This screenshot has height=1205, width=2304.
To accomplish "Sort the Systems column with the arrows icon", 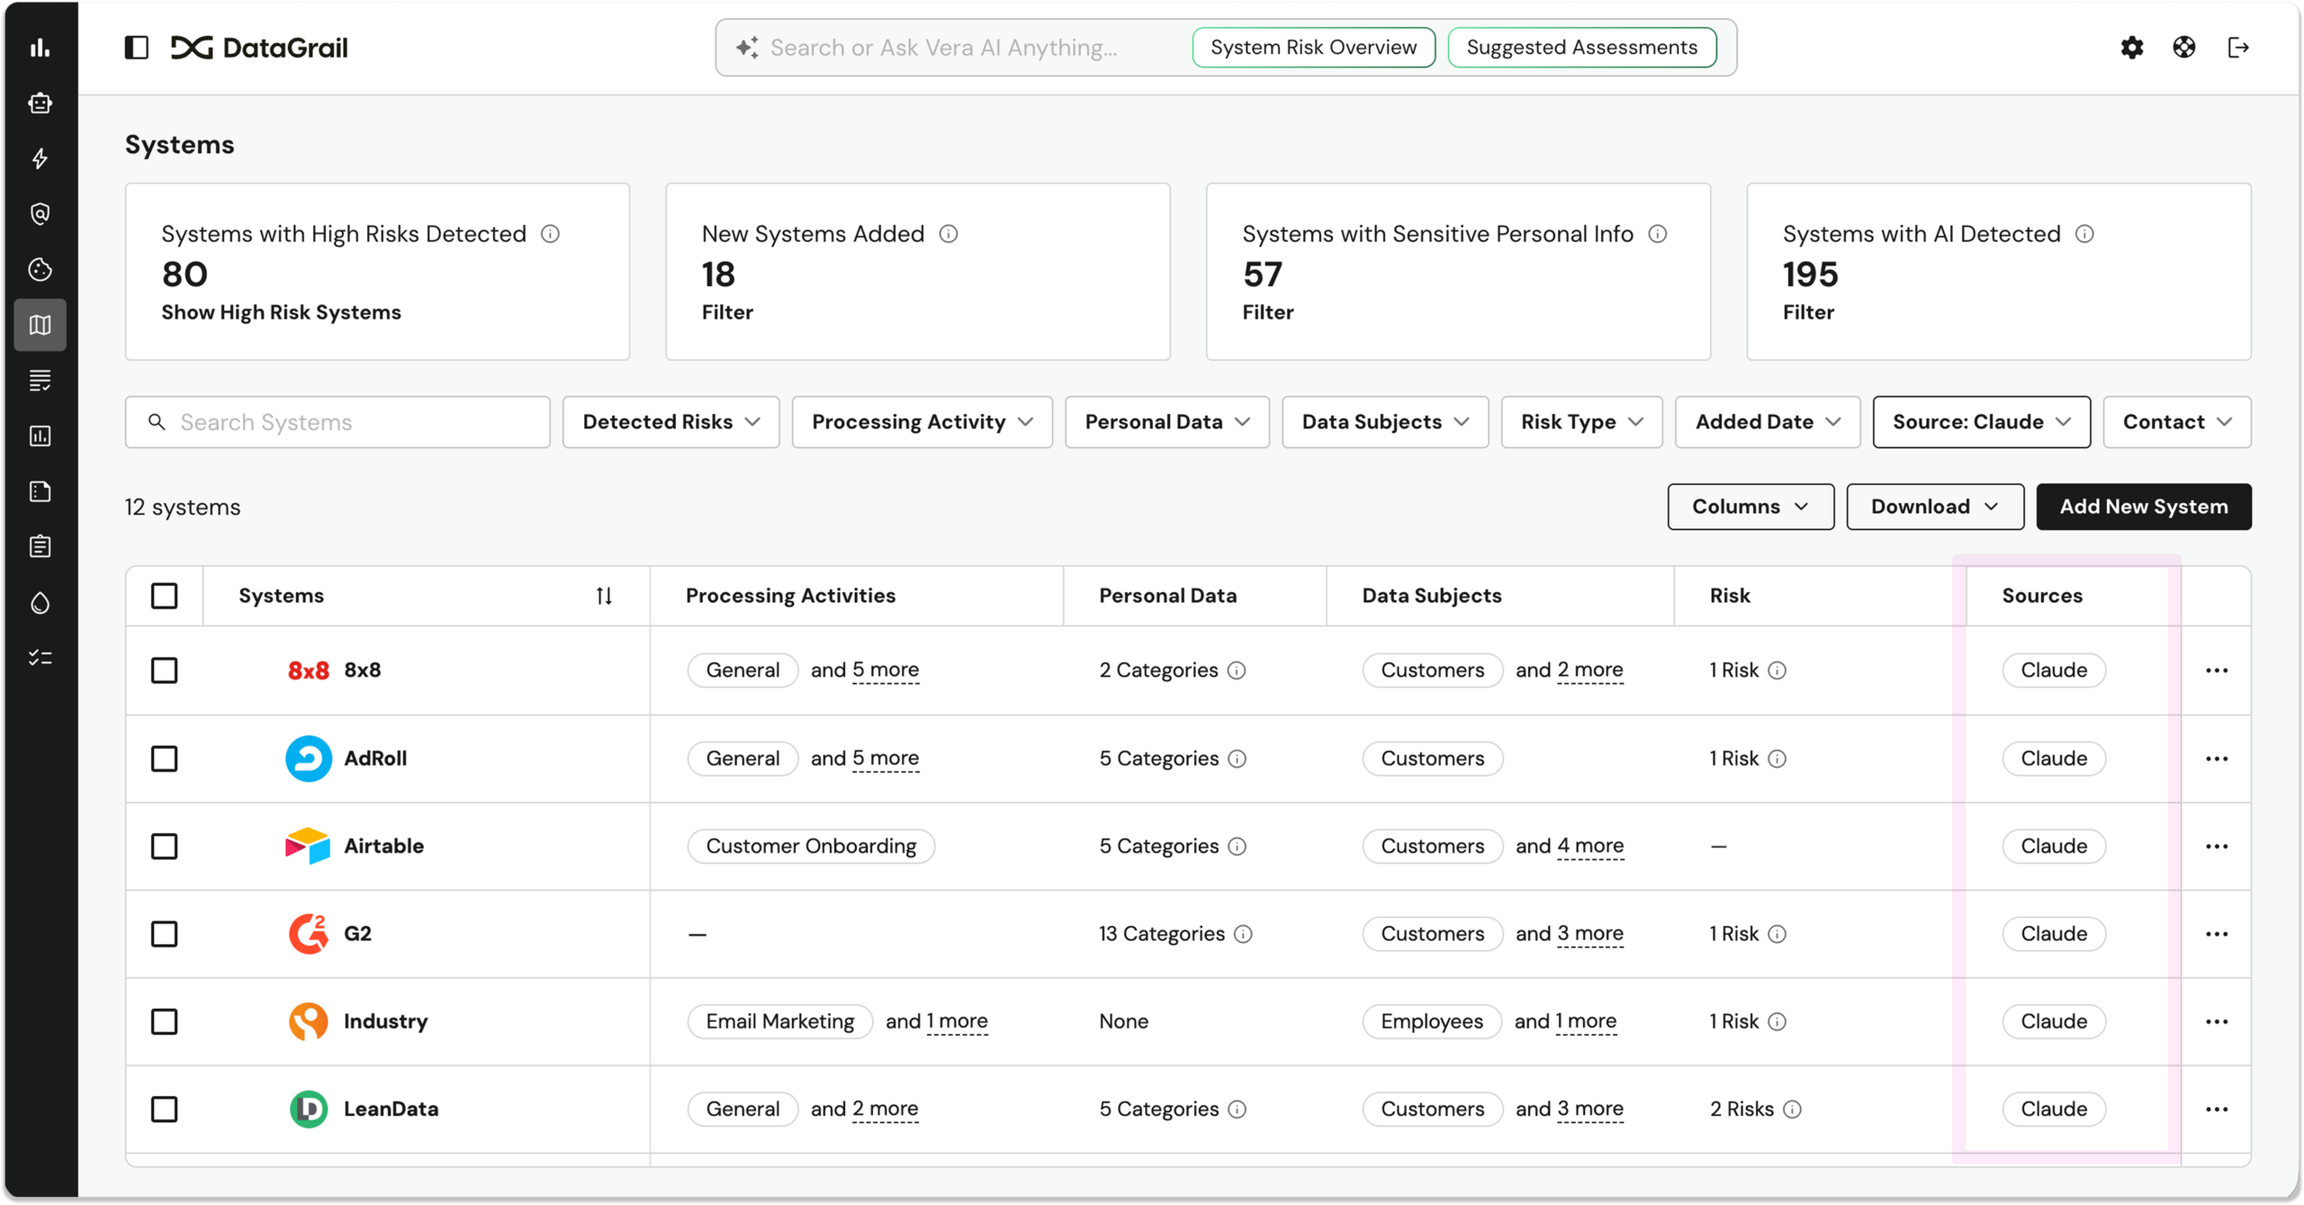I will 604,596.
